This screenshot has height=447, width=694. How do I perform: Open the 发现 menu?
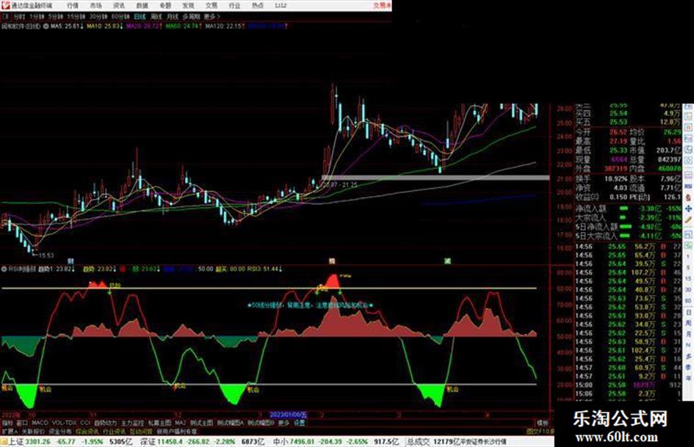click(x=188, y=6)
